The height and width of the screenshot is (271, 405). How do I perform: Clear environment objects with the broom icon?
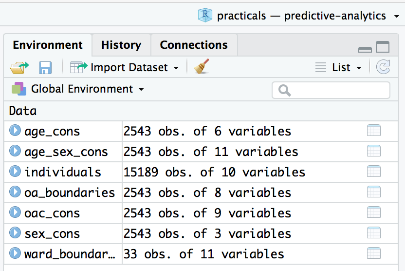(x=201, y=67)
